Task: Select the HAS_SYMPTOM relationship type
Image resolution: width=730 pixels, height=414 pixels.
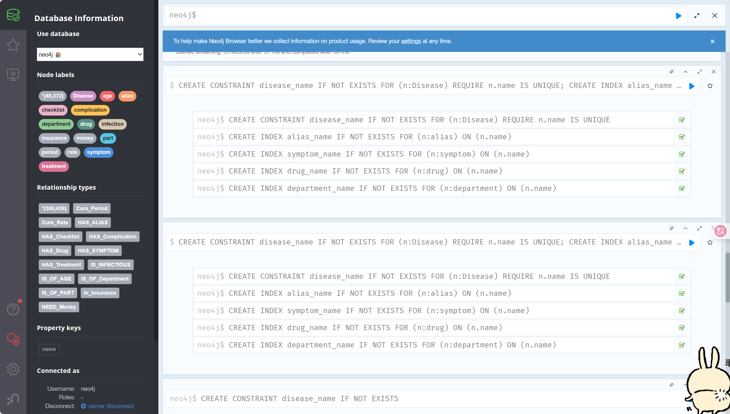Action: point(98,251)
